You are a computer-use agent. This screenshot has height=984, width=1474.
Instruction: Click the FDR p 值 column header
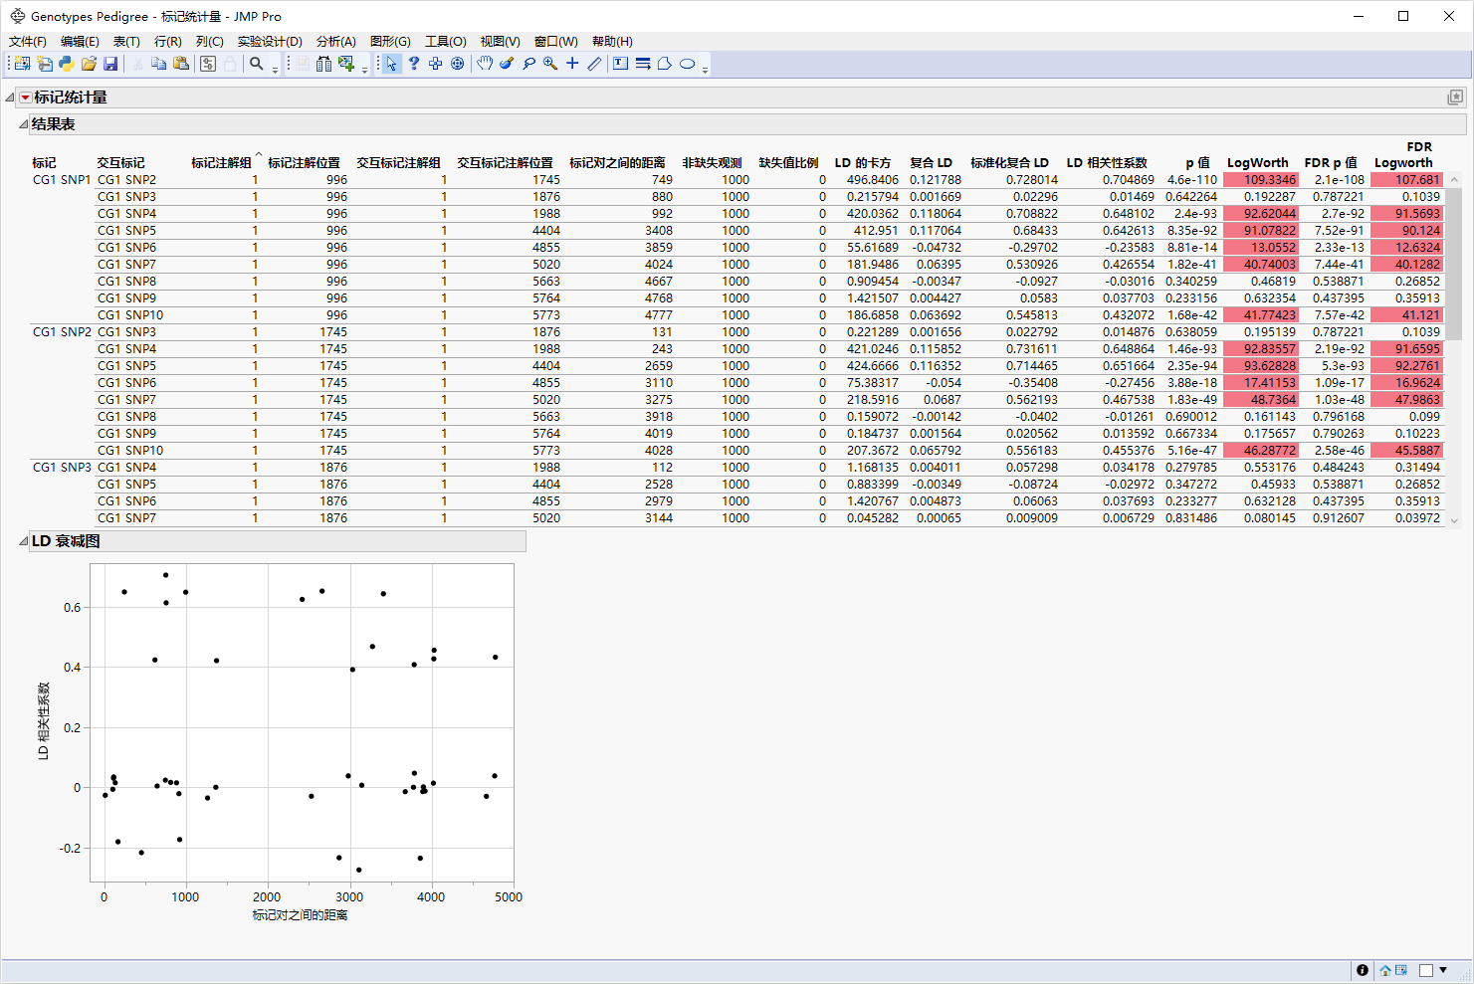[x=1330, y=162]
